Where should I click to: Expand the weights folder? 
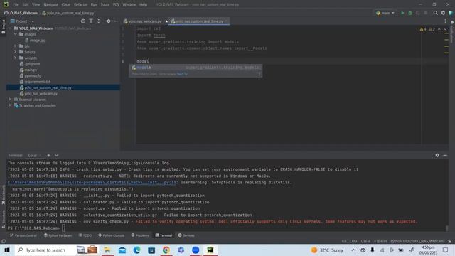16,58
